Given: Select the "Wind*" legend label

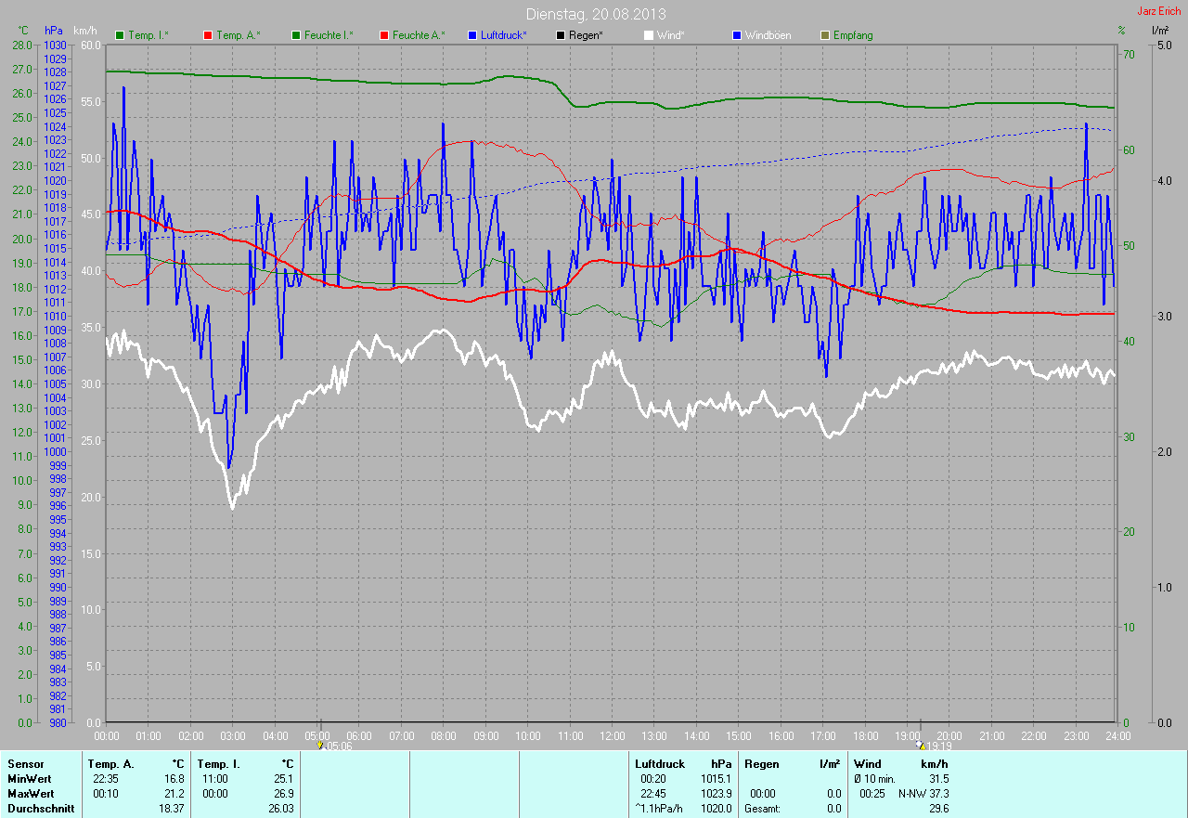Looking at the screenshot, I should (671, 35).
